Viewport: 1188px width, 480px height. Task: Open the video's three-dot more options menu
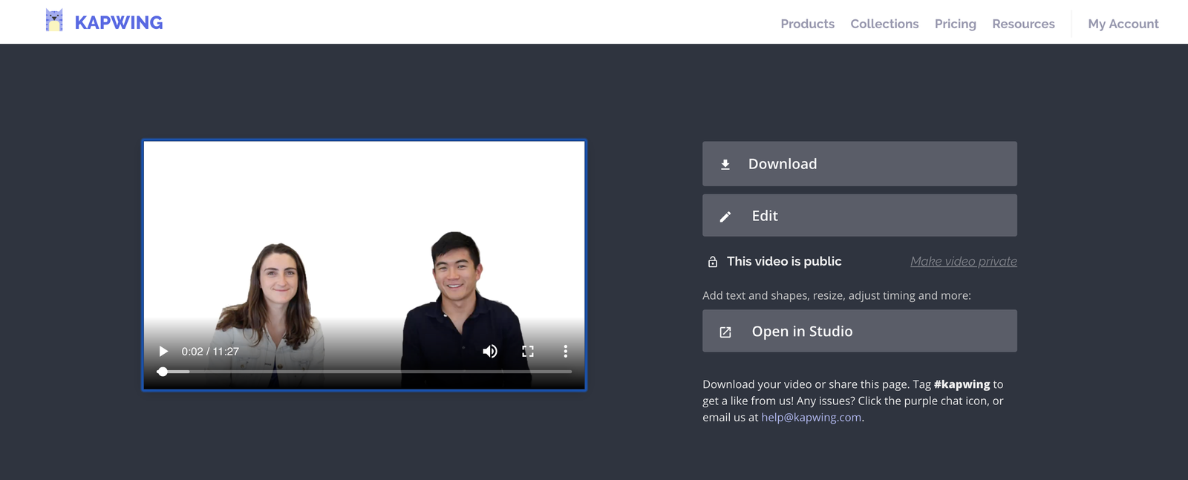point(565,352)
